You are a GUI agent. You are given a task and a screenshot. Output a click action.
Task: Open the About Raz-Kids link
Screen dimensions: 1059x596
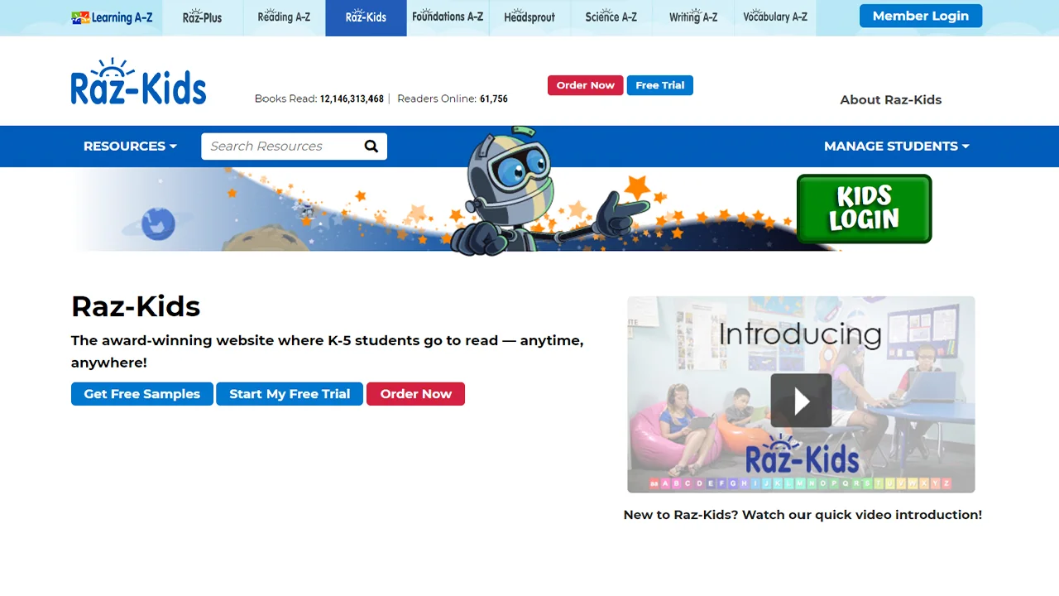pyautogui.click(x=891, y=99)
